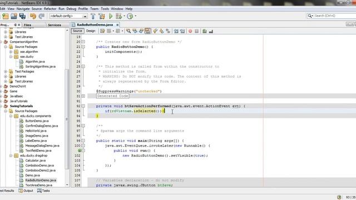The image size is (356, 200).
Task: Click the Previous Bookmark icon
Action: pos(155,31)
